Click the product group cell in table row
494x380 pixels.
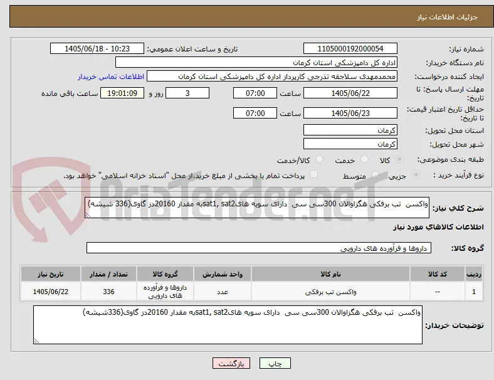[x=165, y=292]
